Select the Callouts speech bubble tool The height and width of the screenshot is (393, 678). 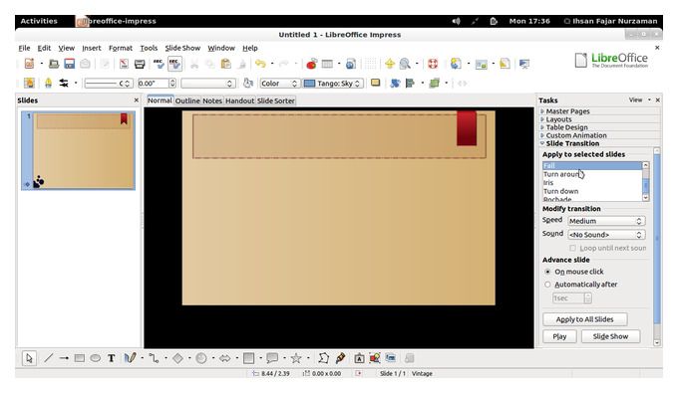click(272, 358)
